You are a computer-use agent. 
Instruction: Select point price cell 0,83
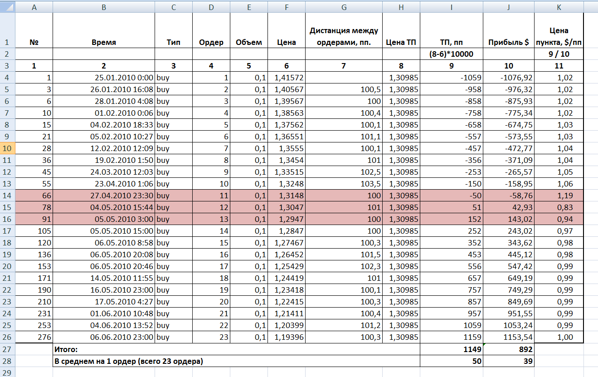click(559, 207)
